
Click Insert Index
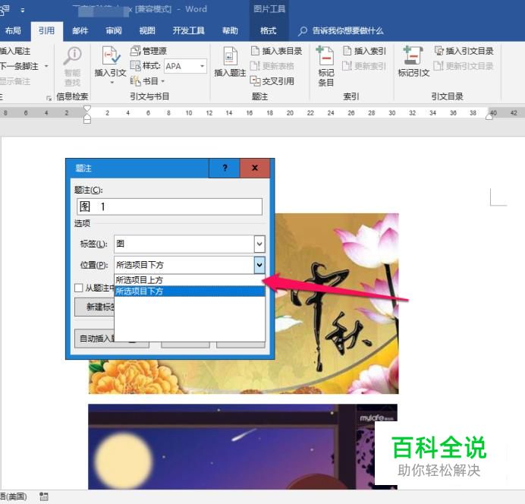[x=365, y=51]
